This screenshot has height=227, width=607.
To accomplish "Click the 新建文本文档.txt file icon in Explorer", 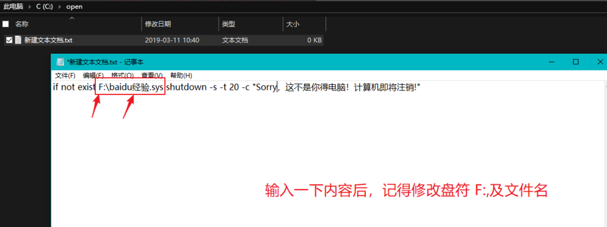I will [x=18, y=40].
